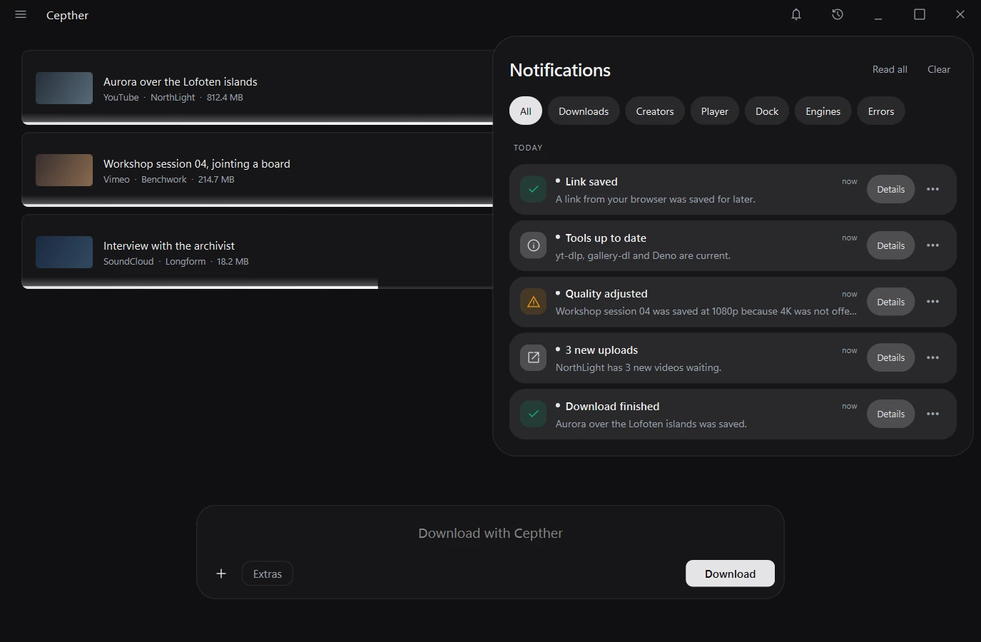Open the hamburger menu
Viewport: 981px width, 642px height.
(21, 14)
